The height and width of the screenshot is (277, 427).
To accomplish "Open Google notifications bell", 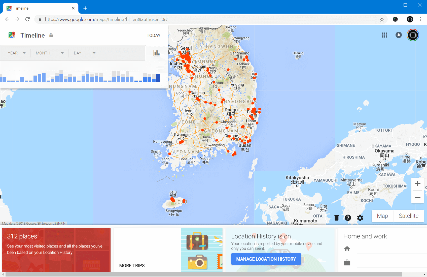I will click(399, 35).
